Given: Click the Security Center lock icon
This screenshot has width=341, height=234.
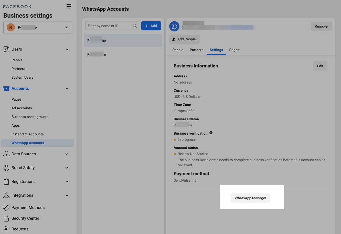Looking at the screenshot, I should click(6, 218).
